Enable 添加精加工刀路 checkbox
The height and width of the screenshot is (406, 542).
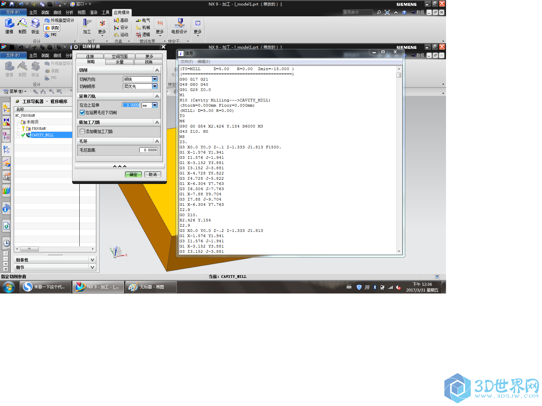coord(82,131)
